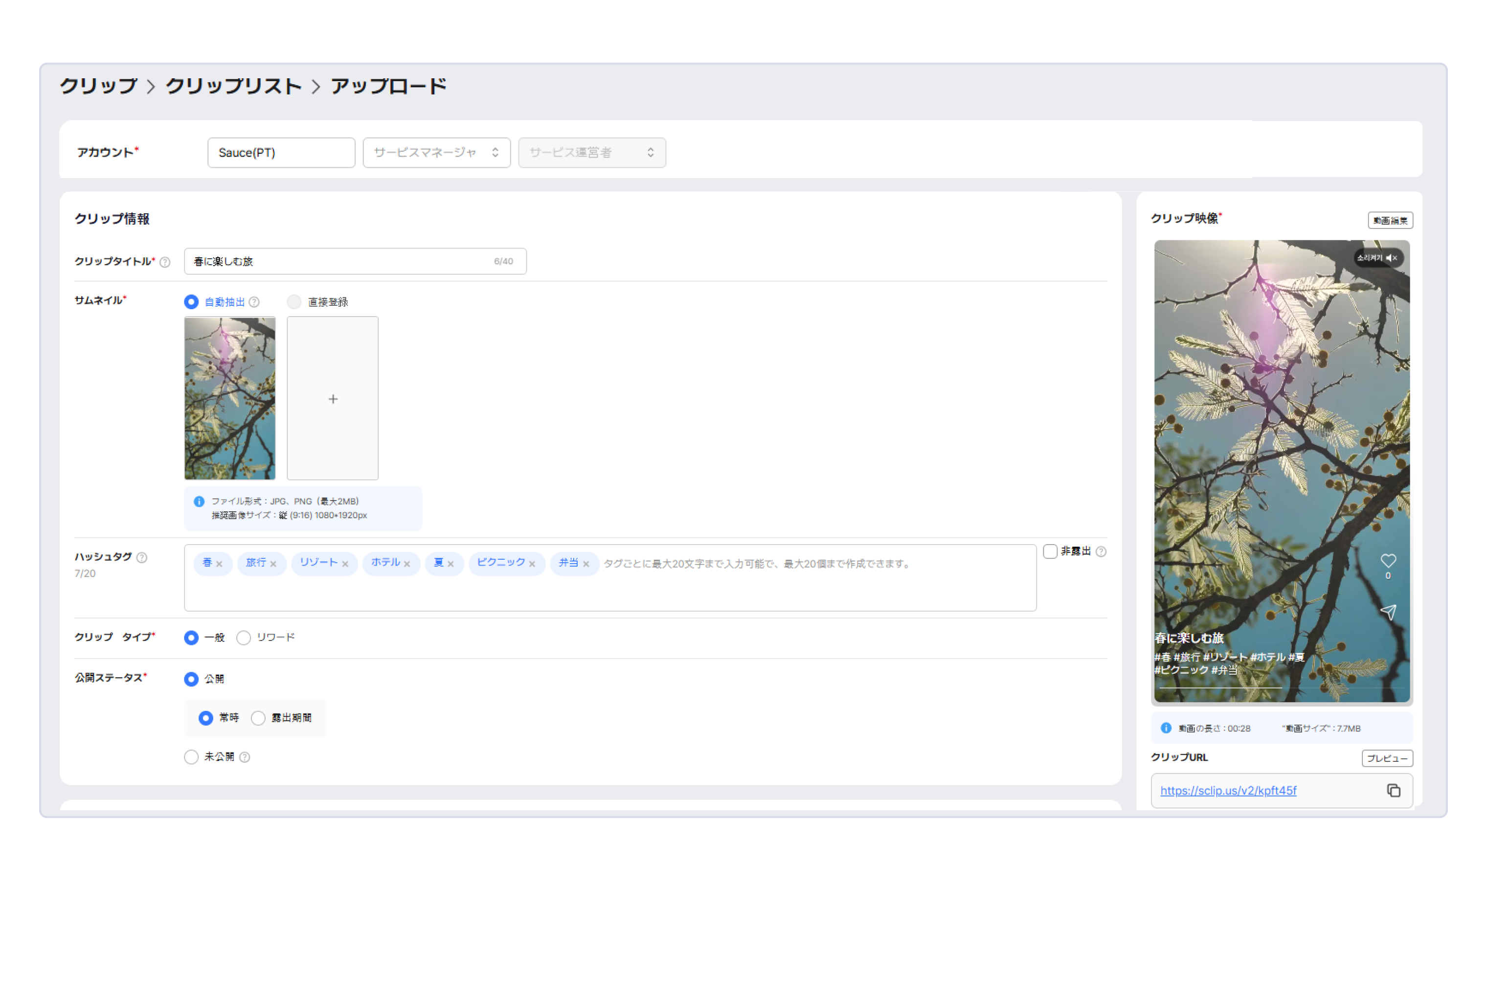Toggle the mute sound icon on the video preview
The height and width of the screenshot is (1004, 1487).
(x=1391, y=258)
